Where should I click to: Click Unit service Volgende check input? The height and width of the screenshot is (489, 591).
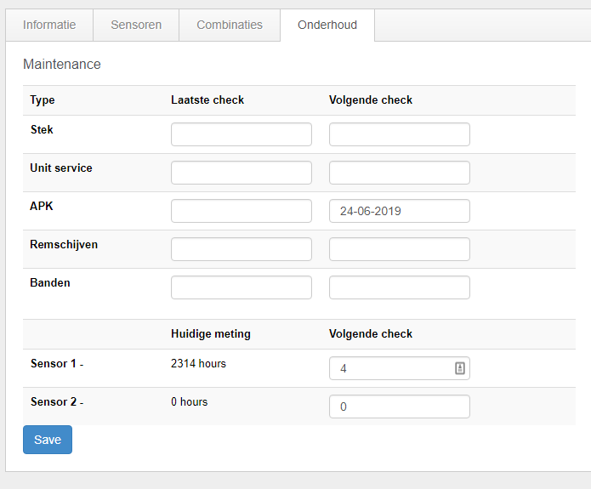point(399,173)
